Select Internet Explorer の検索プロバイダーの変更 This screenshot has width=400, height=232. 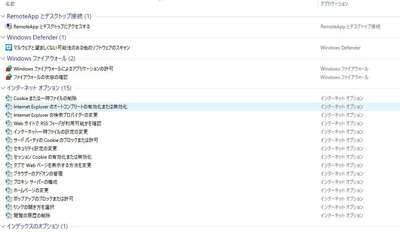pos(56,115)
